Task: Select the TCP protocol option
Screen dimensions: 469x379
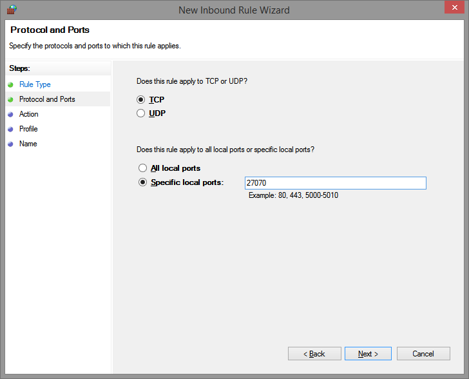Action: [x=142, y=100]
